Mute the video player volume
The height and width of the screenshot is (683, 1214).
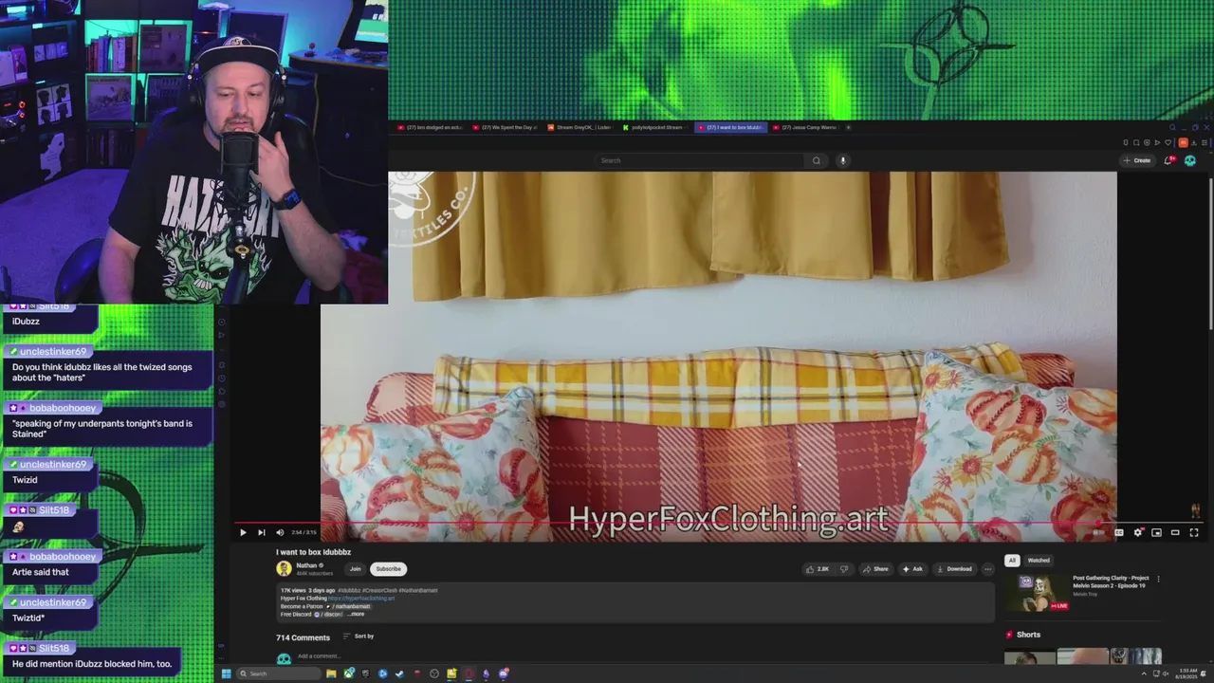(x=280, y=532)
